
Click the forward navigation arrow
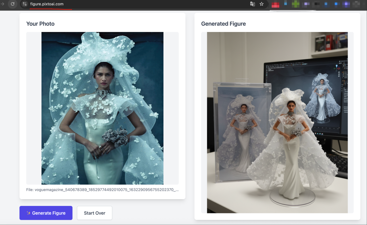[x=2, y=4]
